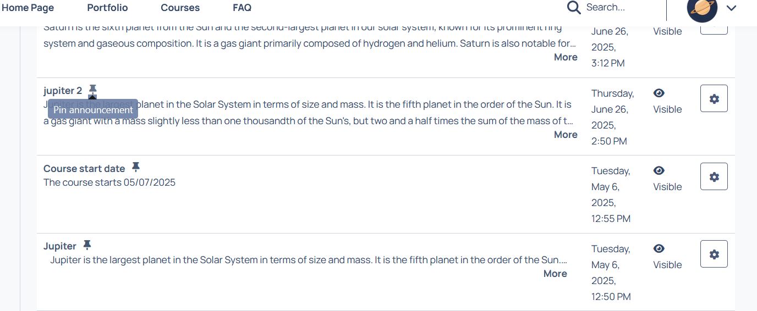
Task: Go to Portfolio in navigation bar
Action: click(107, 8)
